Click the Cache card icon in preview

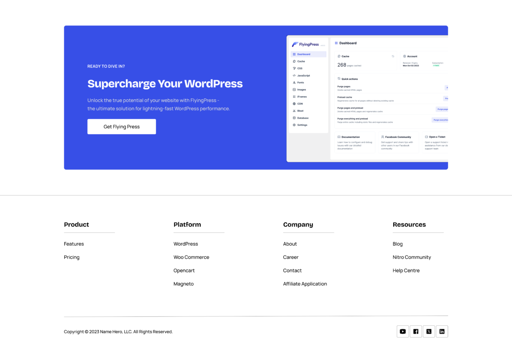339,56
